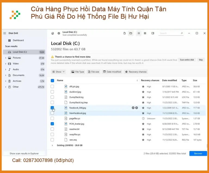The image size is (209, 173).
Task: Expand the Archives category chevron
Action: point(6,81)
